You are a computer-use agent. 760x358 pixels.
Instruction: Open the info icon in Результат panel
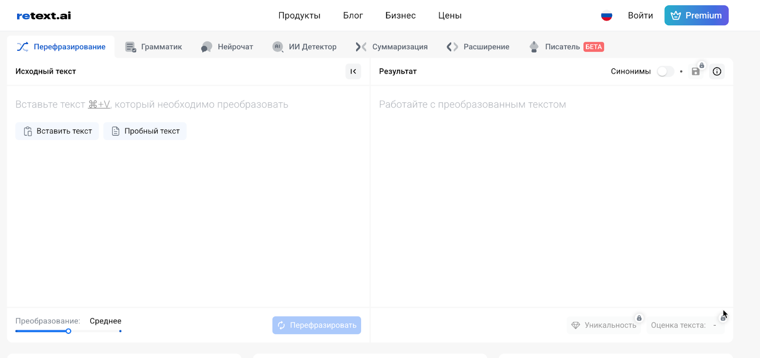coord(717,72)
